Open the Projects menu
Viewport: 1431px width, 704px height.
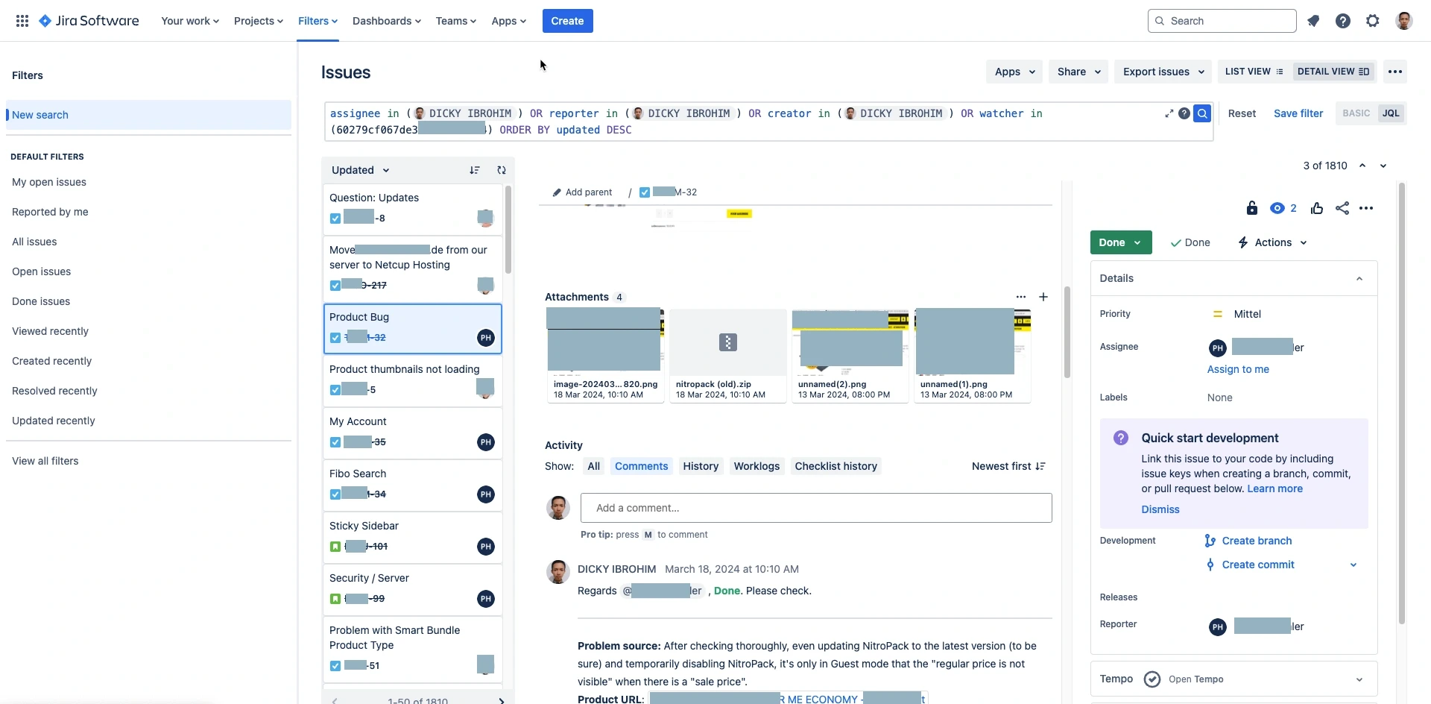[258, 21]
